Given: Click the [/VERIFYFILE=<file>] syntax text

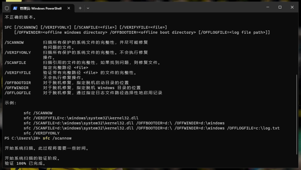Looking at the screenshot, I should (x=143, y=27).
